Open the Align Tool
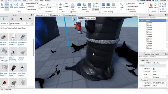This screenshot has width=168, height=94. click(73, 7)
